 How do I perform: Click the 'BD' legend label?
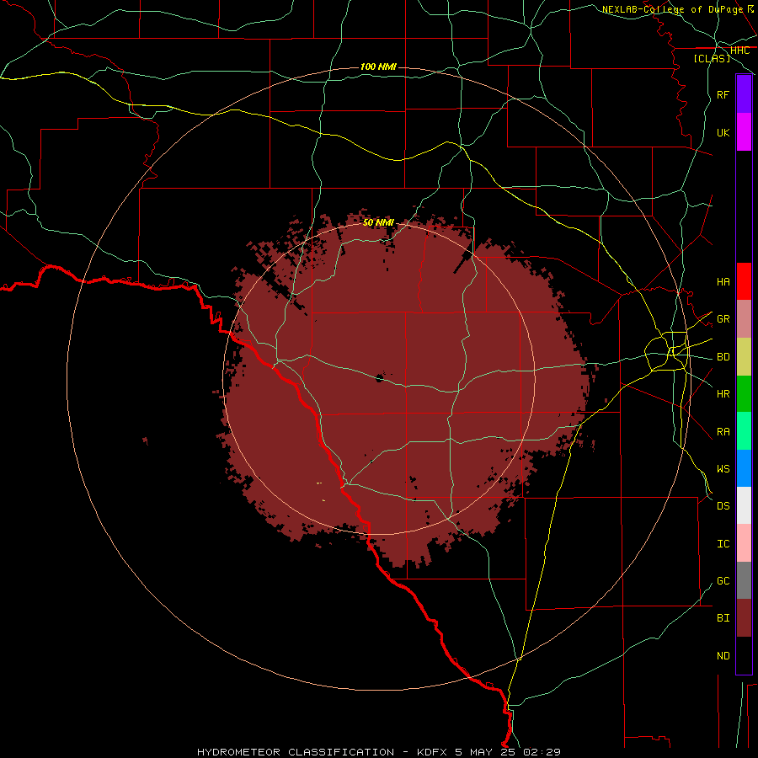click(x=723, y=357)
